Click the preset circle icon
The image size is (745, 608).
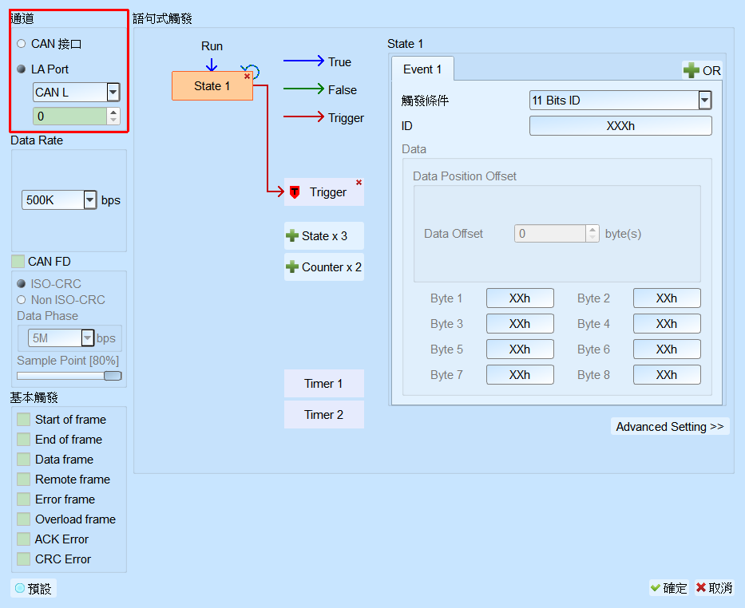[x=20, y=588]
